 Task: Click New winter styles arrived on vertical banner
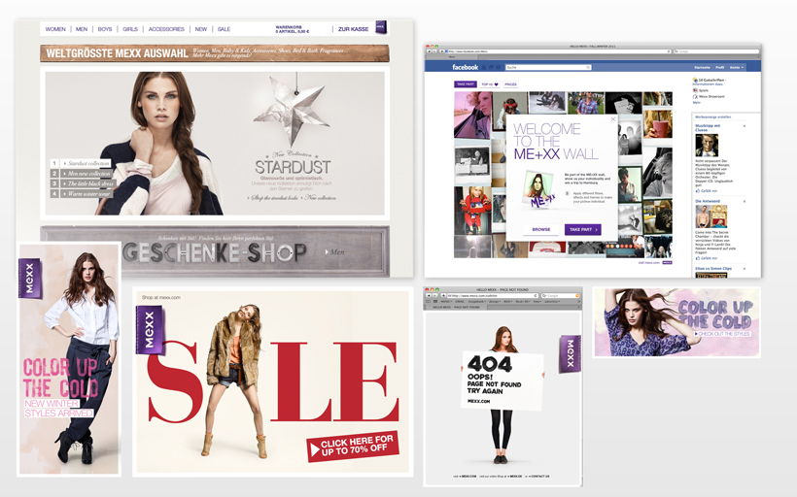click(58, 408)
